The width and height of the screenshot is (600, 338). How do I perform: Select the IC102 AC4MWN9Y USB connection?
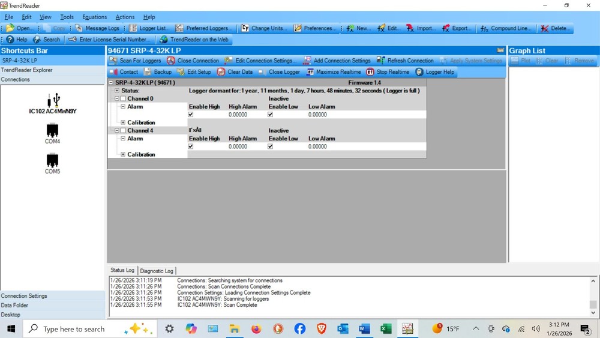pos(53,103)
